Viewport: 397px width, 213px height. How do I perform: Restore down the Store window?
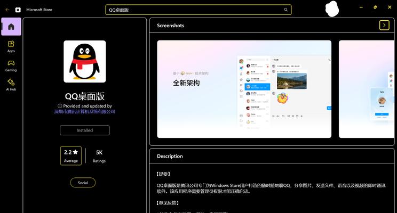pos(375,7)
